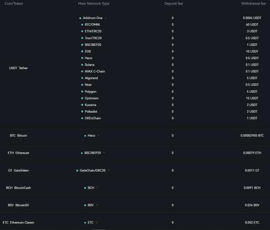Open the GateChain/GRC20 network dropdown

click(x=109, y=170)
